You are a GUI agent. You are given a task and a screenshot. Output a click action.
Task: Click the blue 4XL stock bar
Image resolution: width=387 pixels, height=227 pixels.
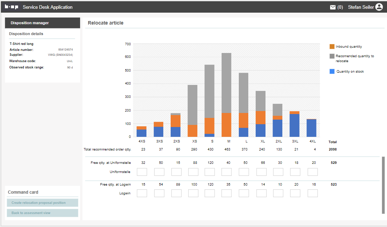pyautogui.click(x=311, y=128)
